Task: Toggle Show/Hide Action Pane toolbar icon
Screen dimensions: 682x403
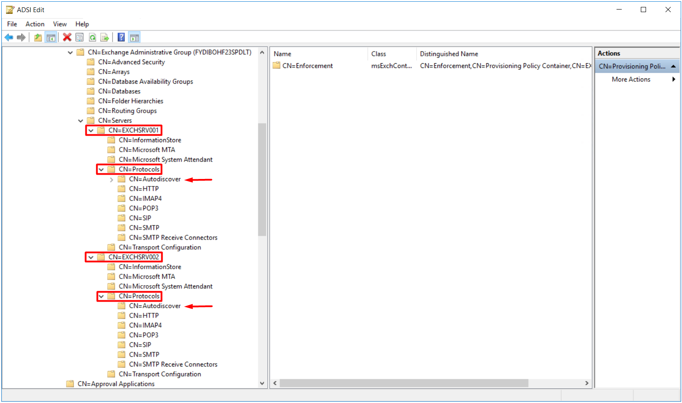Action: coord(134,37)
